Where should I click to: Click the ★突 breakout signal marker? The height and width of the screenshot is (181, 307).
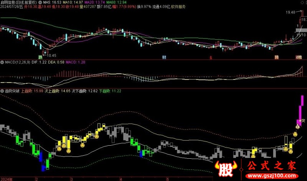click(x=302, y=121)
